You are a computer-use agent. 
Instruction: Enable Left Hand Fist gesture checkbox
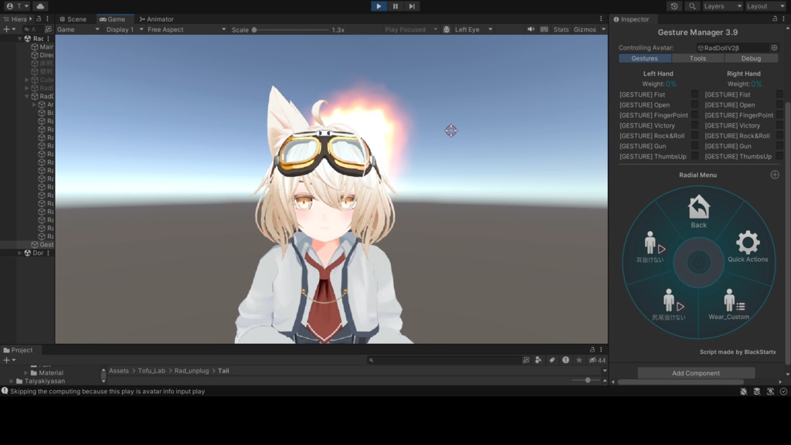pyautogui.click(x=694, y=94)
